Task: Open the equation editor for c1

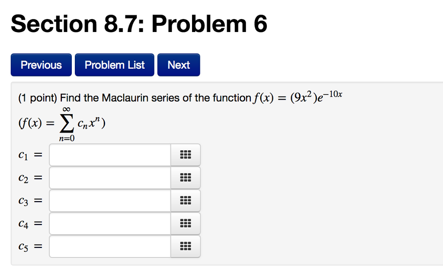Action: pyautogui.click(x=186, y=155)
